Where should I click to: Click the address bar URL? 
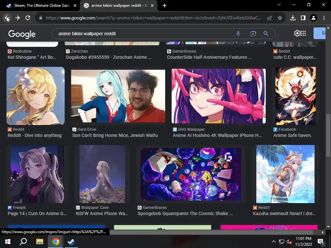click(x=154, y=18)
